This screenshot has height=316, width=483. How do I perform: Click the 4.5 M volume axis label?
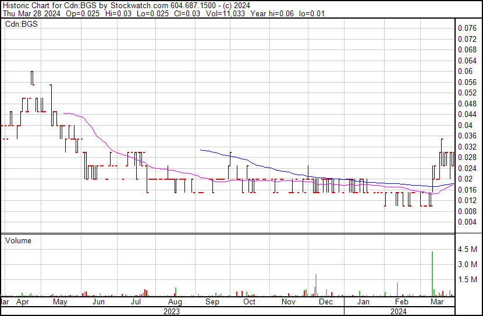[468, 250]
